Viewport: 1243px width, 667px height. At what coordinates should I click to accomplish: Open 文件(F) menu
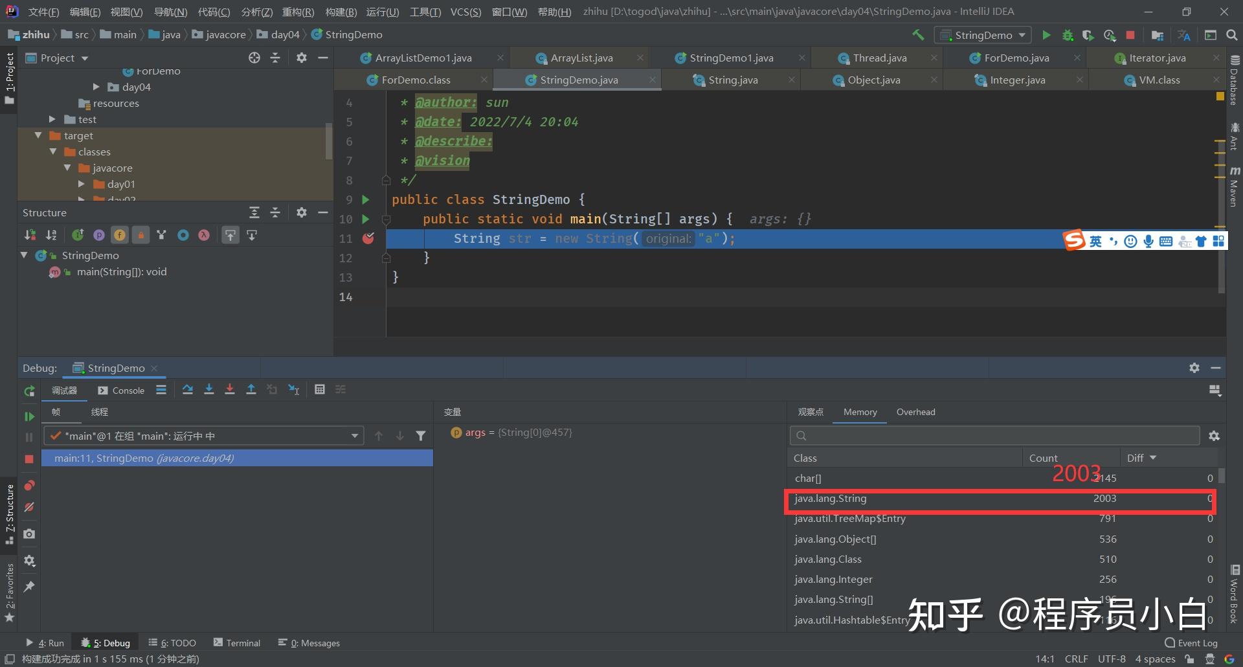pos(44,12)
